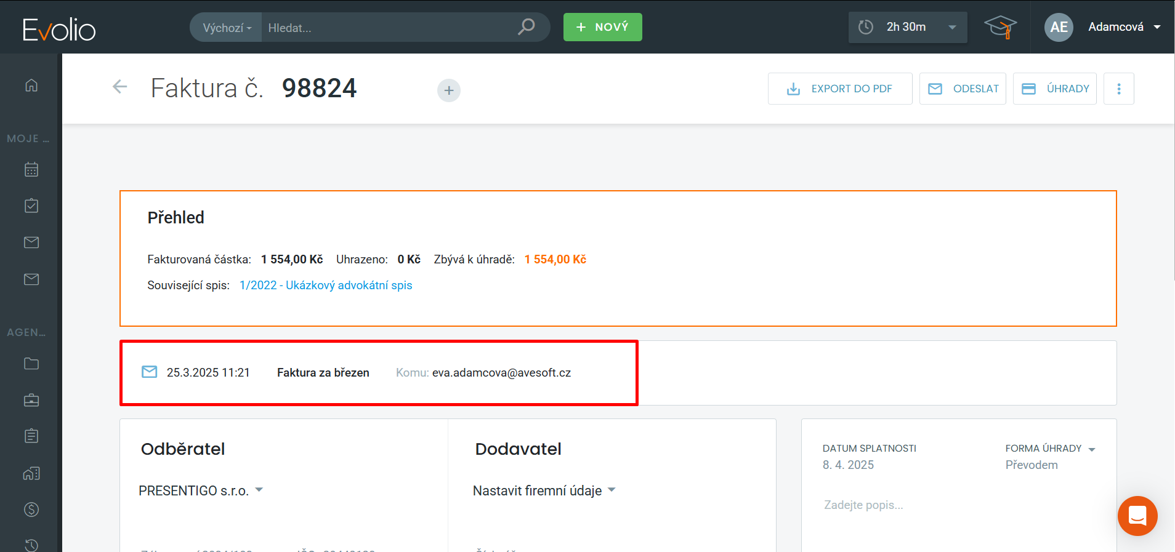Open the PRESENTIGO s.r.o. customer dropdown
Image resolution: width=1175 pixels, height=552 pixels.
pyautogui.click(x=201, y=490)
